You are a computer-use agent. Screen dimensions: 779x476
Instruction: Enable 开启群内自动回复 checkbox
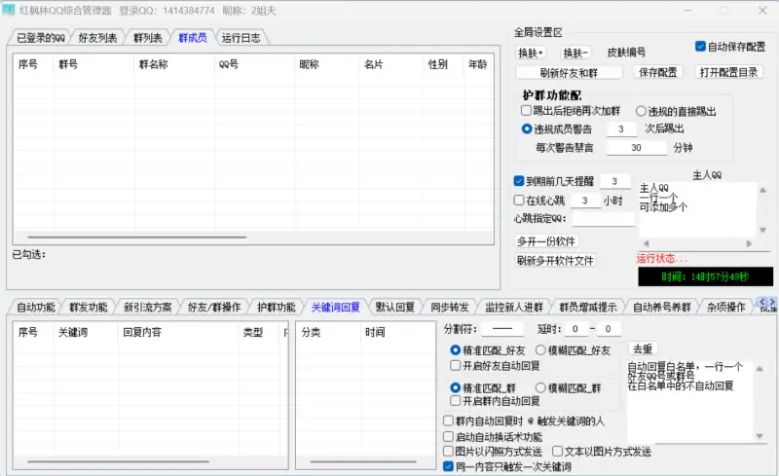pyautogui.click(x=456, y=400)
